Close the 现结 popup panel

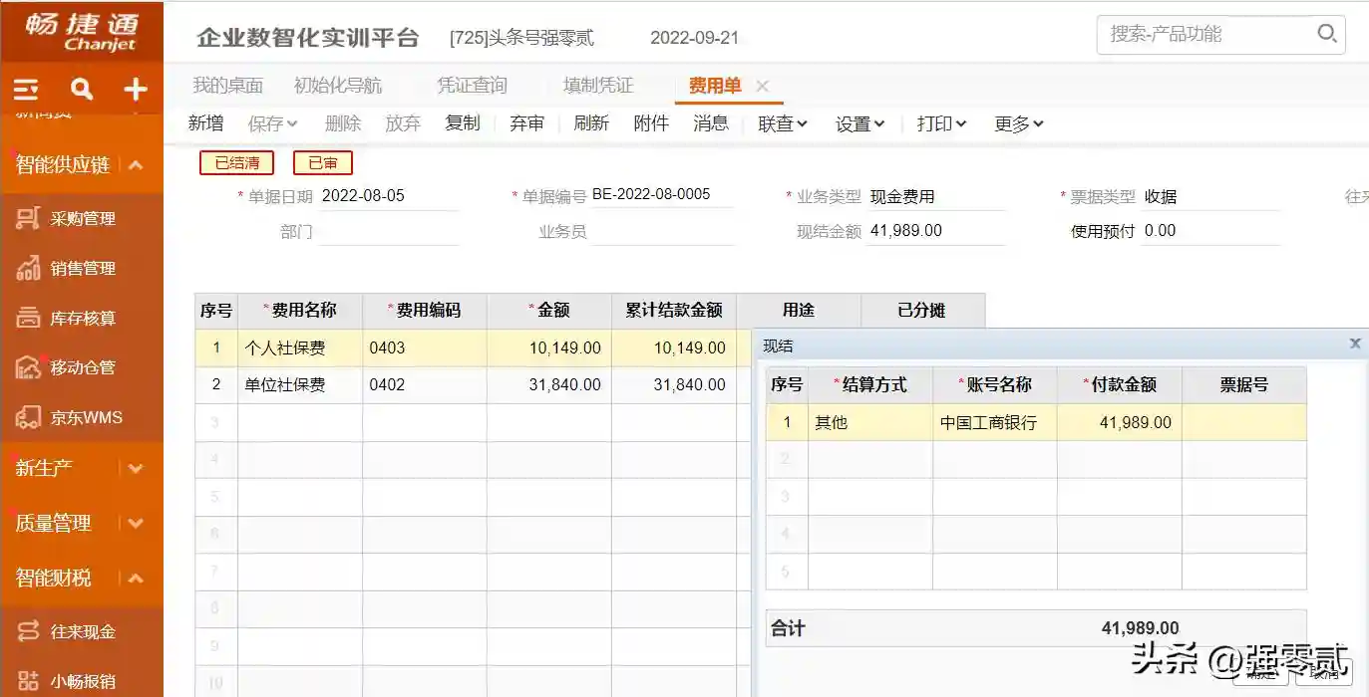[1354, 344]
